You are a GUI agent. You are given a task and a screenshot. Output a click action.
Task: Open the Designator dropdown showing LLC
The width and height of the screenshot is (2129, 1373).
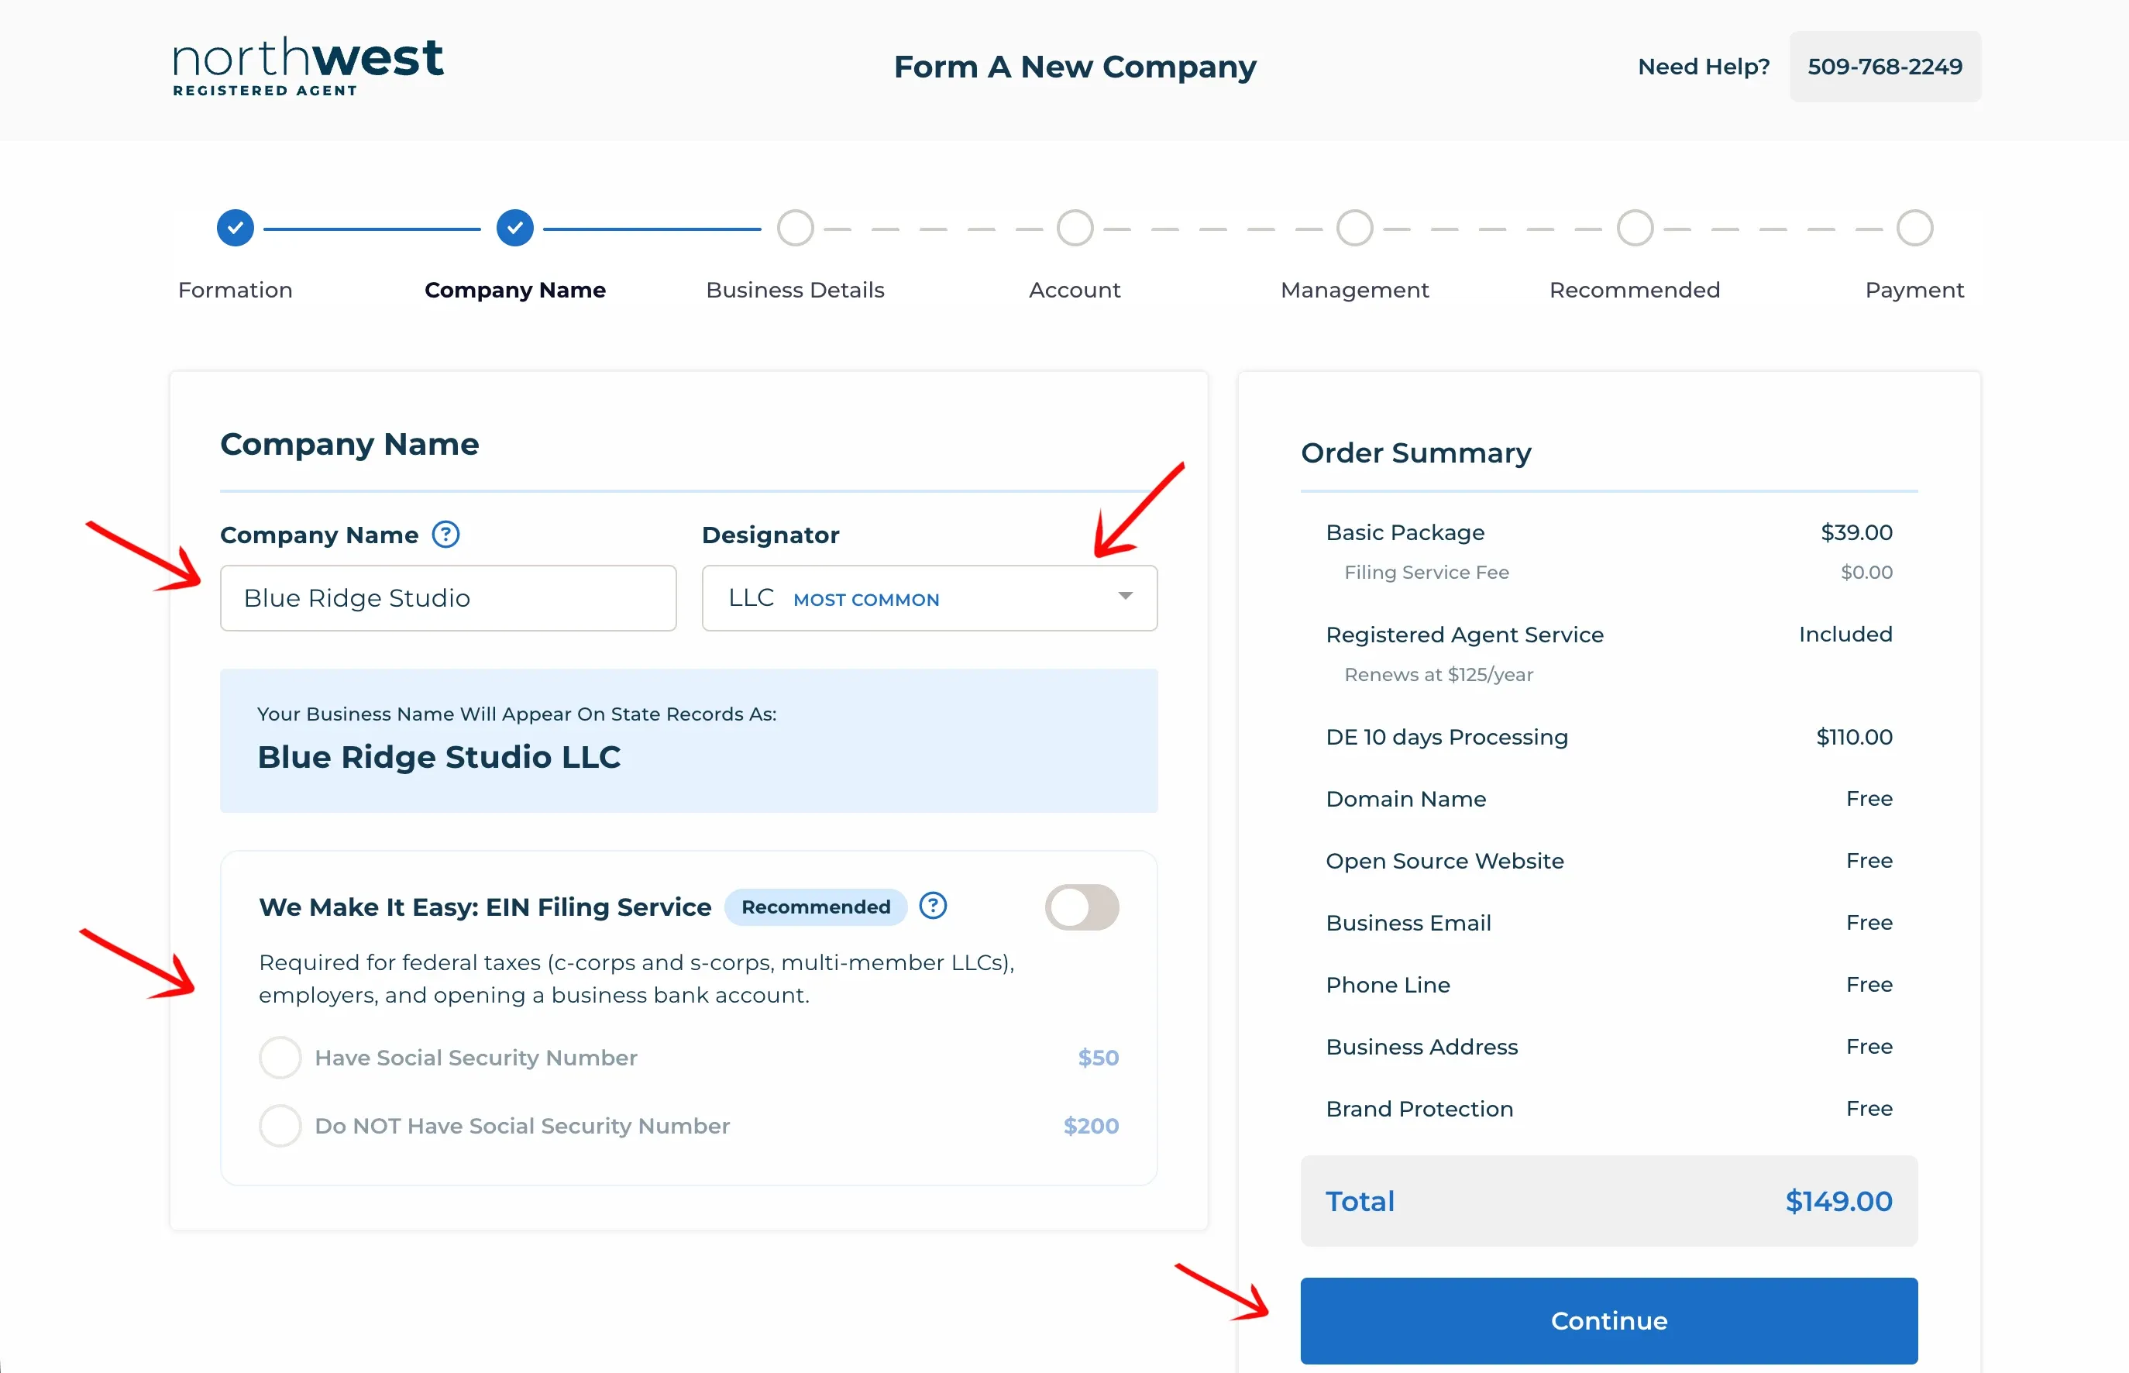[x=930, y=598]
